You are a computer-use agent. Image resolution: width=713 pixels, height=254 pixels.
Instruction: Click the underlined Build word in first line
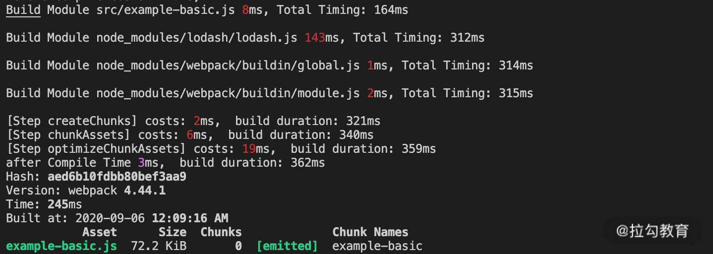pos(23,10)
